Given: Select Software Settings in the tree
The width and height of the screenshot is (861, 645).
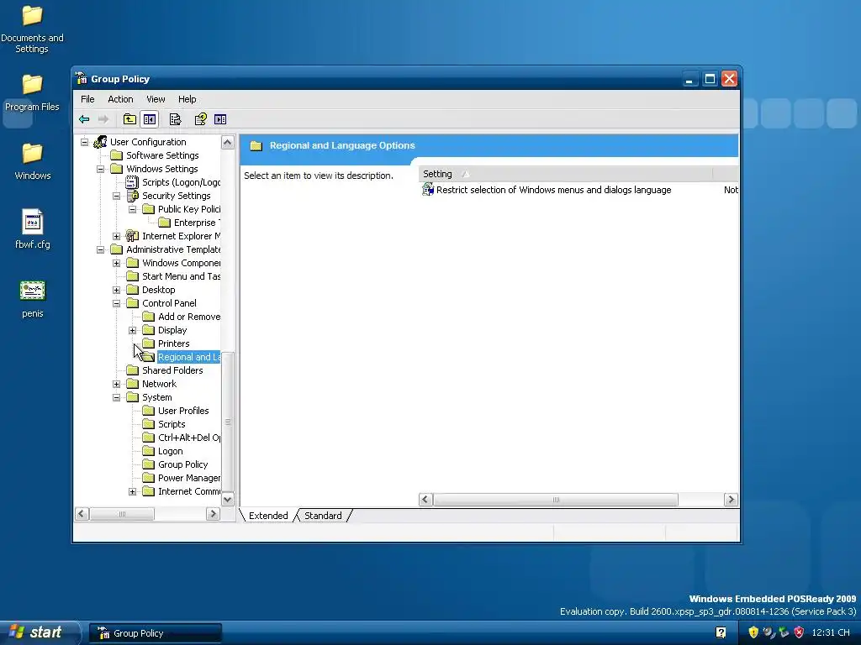Looking at the screenshot, I should pos(162,155).
